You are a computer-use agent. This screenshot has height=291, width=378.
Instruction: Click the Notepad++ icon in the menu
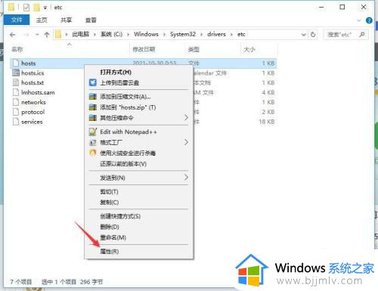(x=93, y=132)
